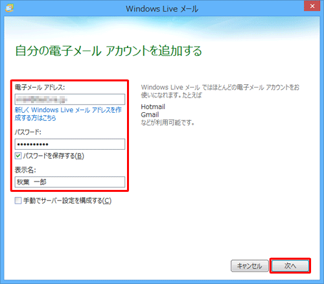This screenshot has height=284, width=324.
Task: Click the などが利用可能です。 text
Action: [x=168, y=123]
